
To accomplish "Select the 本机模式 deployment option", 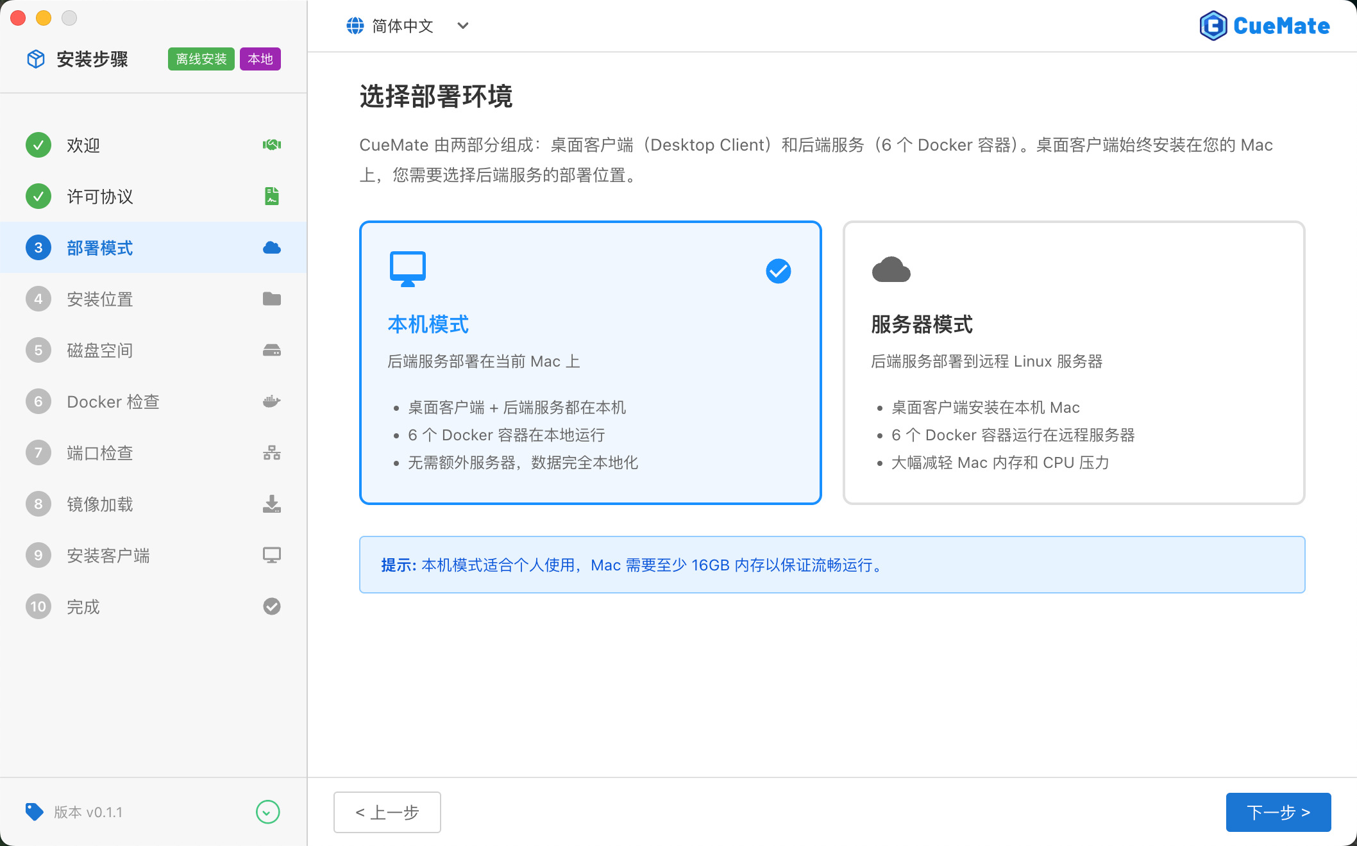I will [x=590, y=362].
